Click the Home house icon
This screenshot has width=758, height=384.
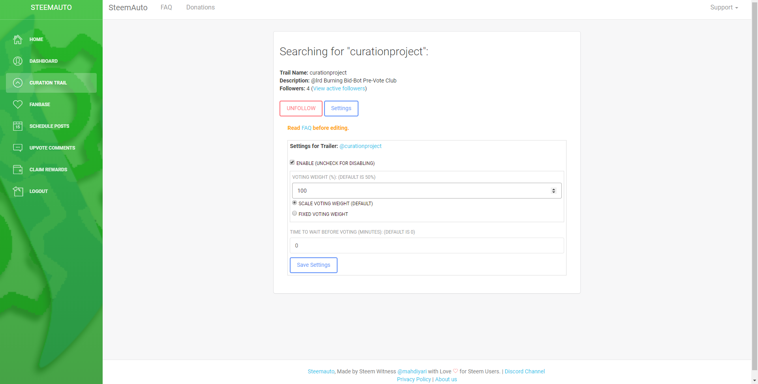18,39
